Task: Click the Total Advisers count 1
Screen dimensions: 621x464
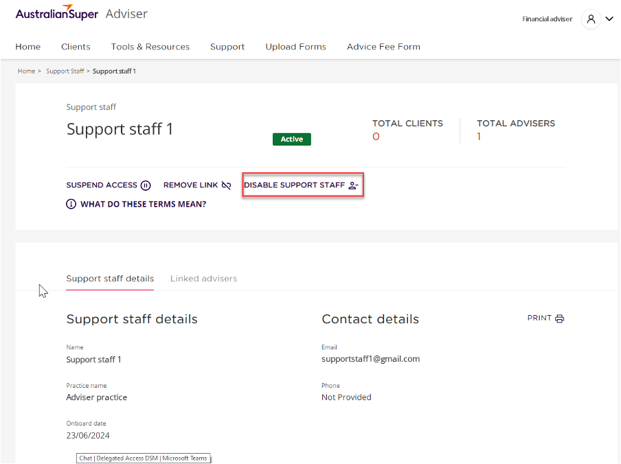Action: click(479, 137)
